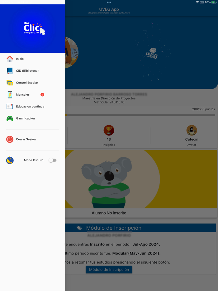The image size is (218, 291).
Task: Open CID (Biblioteca) menu entry
Action: point(32,71)
